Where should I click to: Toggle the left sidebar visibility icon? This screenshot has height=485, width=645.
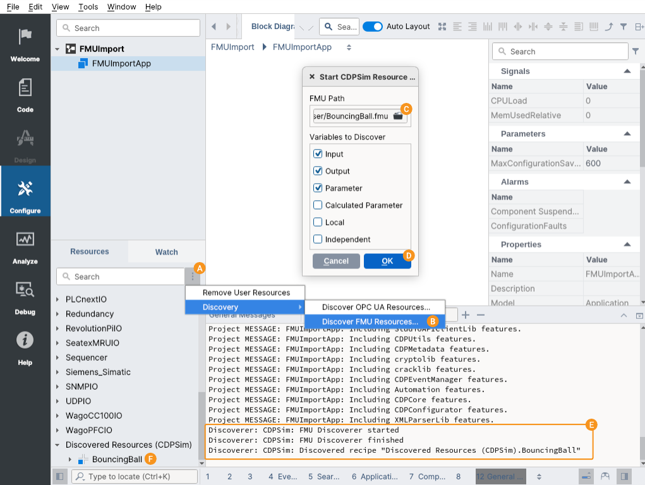(59, 476)
